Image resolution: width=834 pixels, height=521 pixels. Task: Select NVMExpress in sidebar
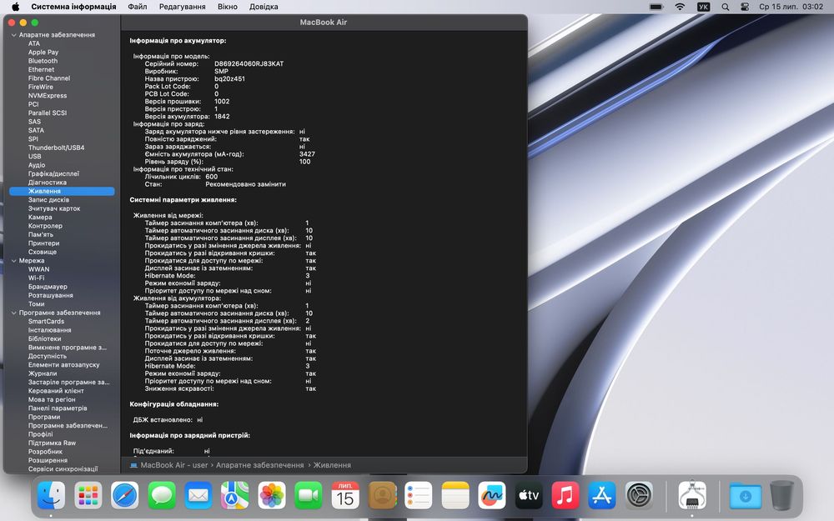coord(48,96)
